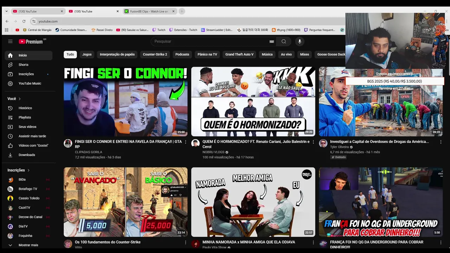Open Inscrições in the sidebar
The width and height of the screenshot is (450, 253).
[x=28, y=74]
